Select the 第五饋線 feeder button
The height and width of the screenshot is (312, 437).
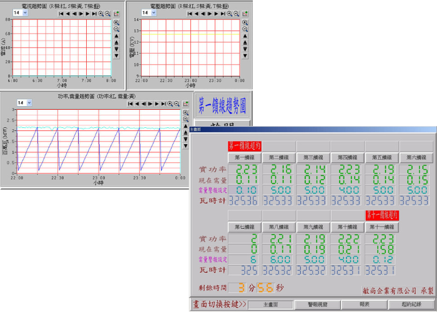pos(382,158)
